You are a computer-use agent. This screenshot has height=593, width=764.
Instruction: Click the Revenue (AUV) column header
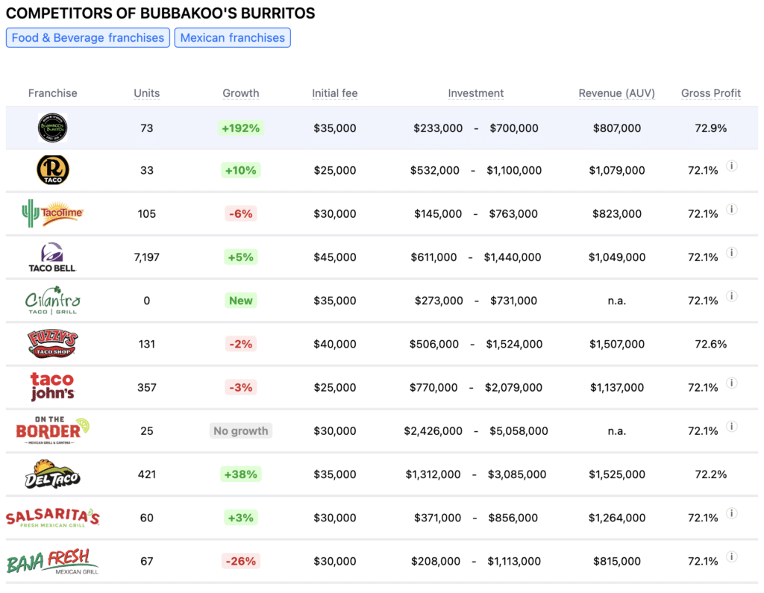point(616,93)
